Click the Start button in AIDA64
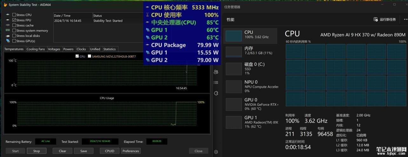Screen dimensions: 408x157 pos(15,151)
